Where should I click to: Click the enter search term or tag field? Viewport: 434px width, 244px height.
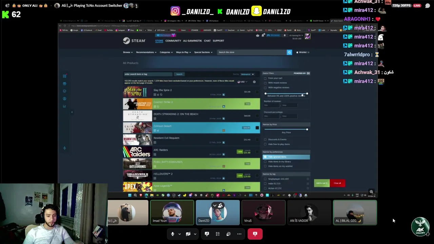148,74
